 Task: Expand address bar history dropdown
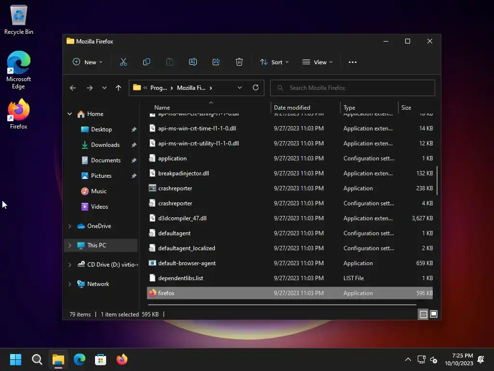[x=240, y=88]
